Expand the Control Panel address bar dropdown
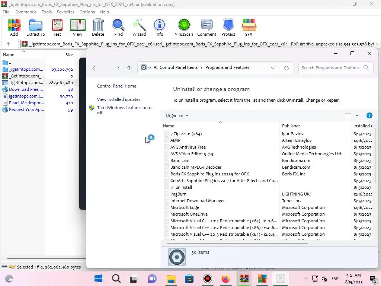Image resolution: width=381 pixels, height=286 pixels. [273, 68]
